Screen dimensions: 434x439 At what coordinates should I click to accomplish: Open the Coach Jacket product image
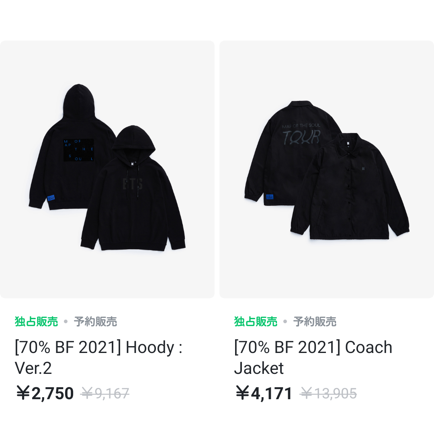coord(327,169)
